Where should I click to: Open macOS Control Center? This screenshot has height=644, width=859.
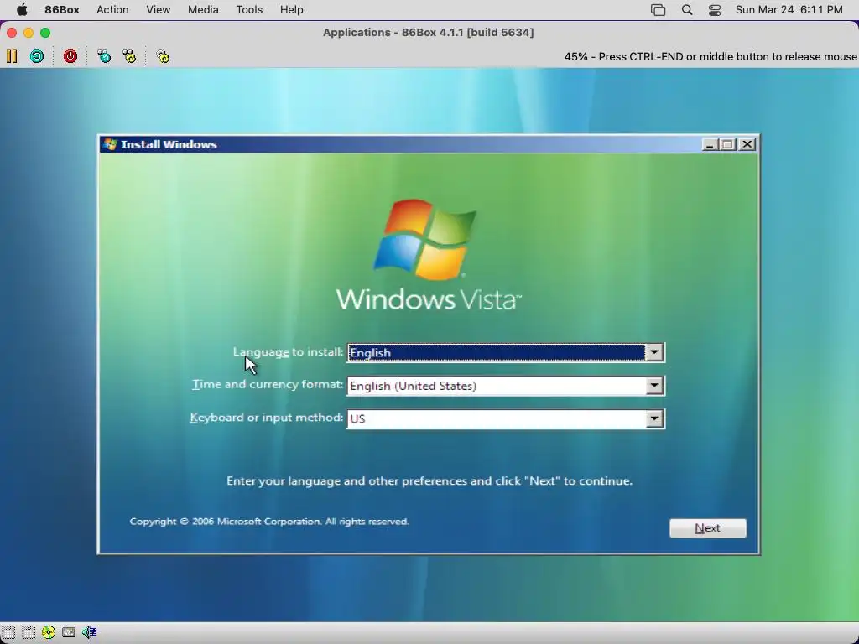coord(715,10)
